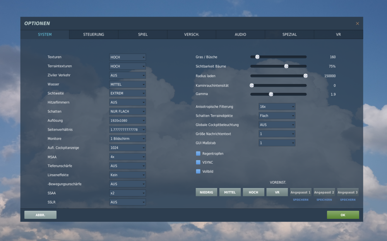Open the AUDIO settings tab
387x241 pixels.
tap(240, 34)
